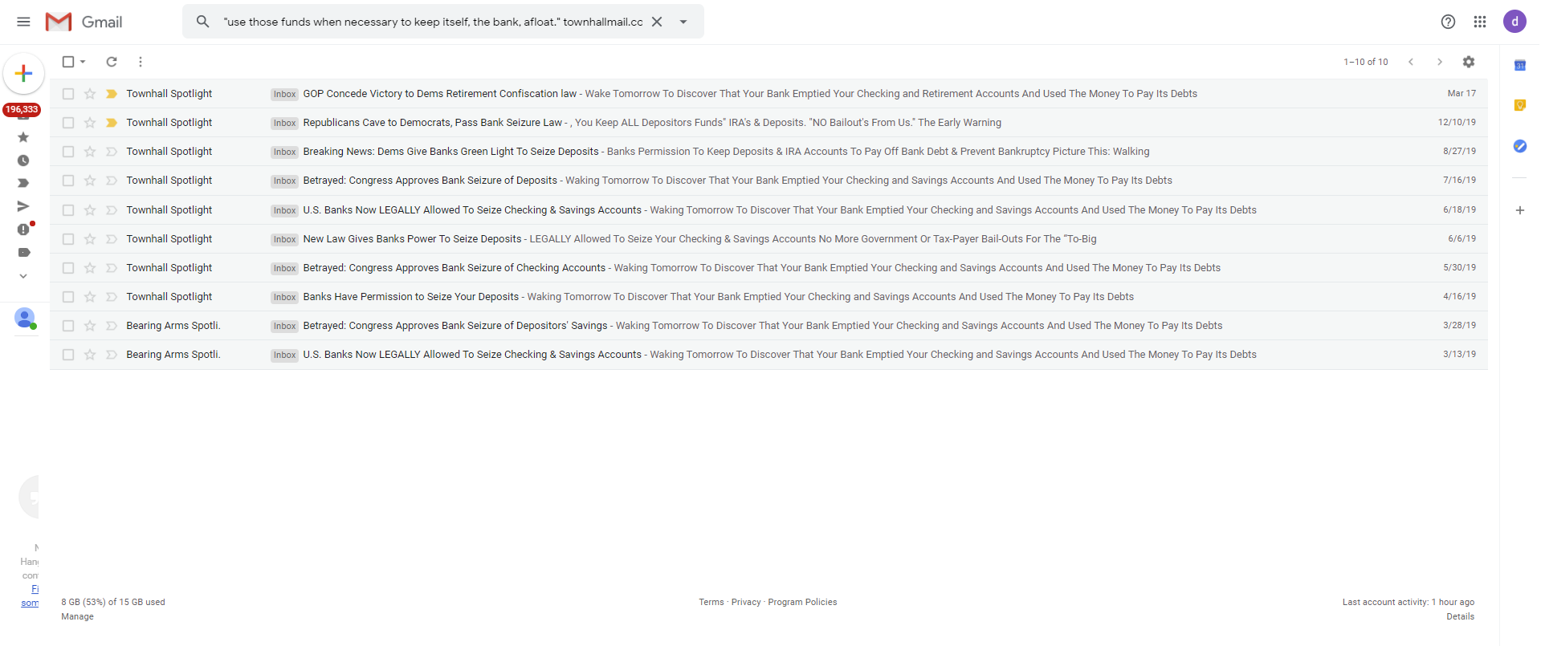The width and height of the screenshot is (1541, 646).
Task: Clear the search query with X
Action: (x=657, y=22)
